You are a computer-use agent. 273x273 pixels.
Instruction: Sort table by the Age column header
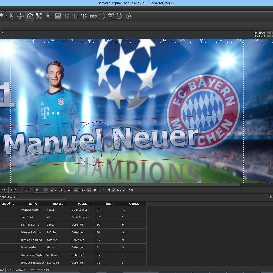click(109, 204)
